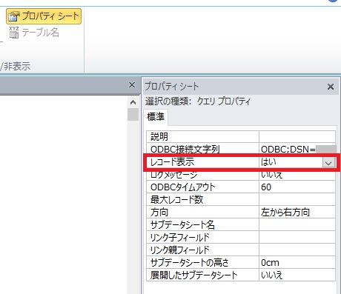This screenshot has width=341, height=294.
Task: Click the scrollbar up arrow
Action: [x=133, y=102]
